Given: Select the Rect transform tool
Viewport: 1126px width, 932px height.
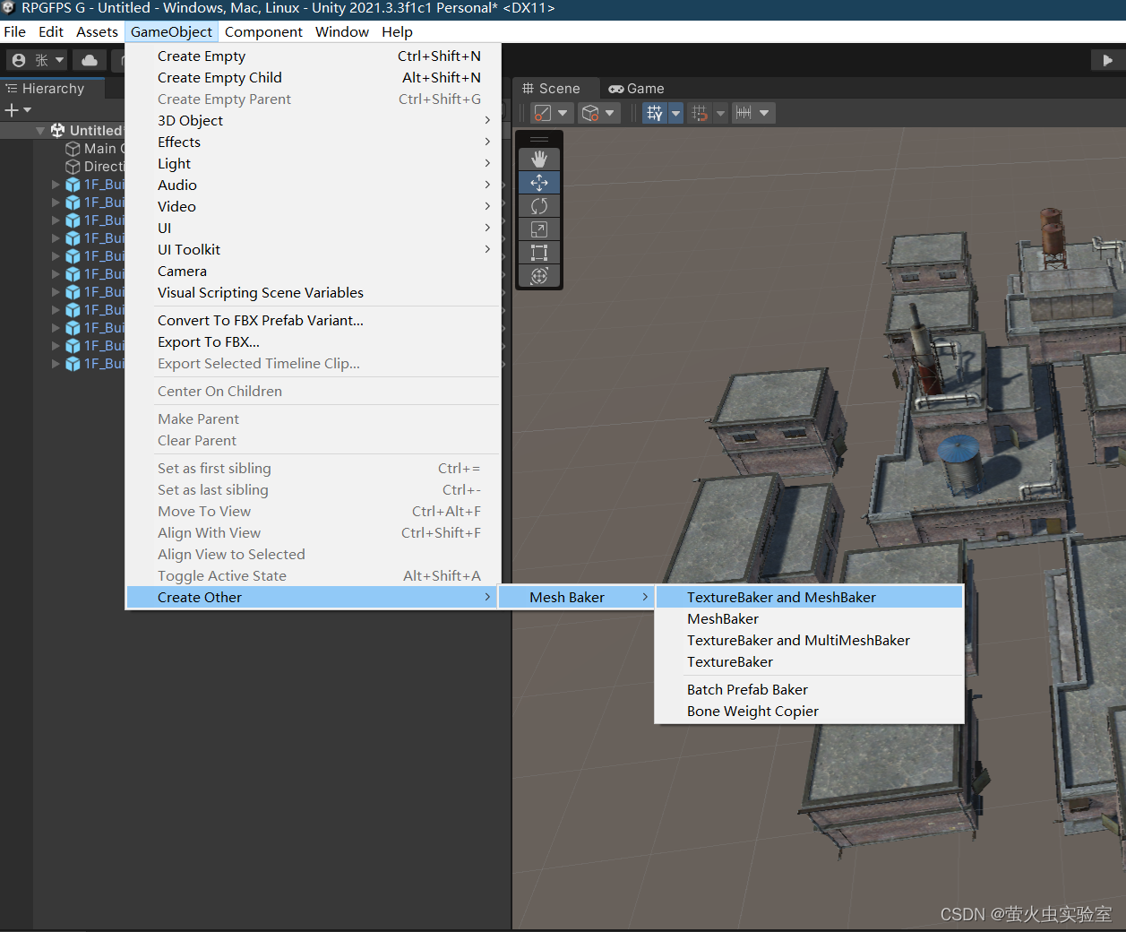Looking at the screenshot, I should pos(539,253).
